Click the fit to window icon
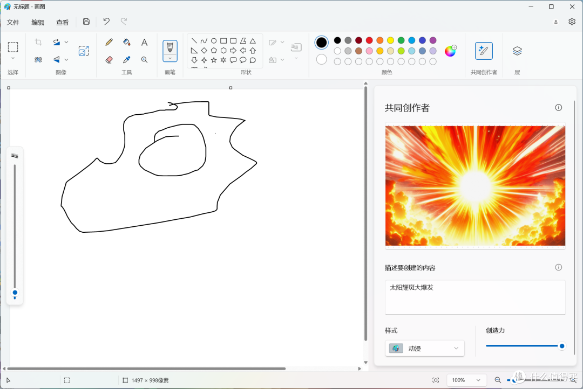 [436, 380]
